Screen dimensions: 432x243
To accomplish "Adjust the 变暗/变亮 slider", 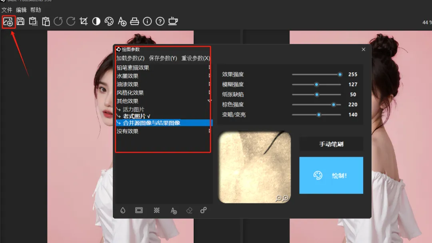I will point(316,114).
